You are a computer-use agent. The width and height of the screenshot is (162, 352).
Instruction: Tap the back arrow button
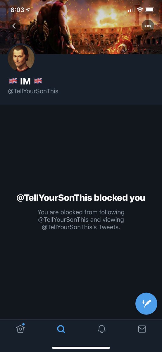[x=14, y=26]
